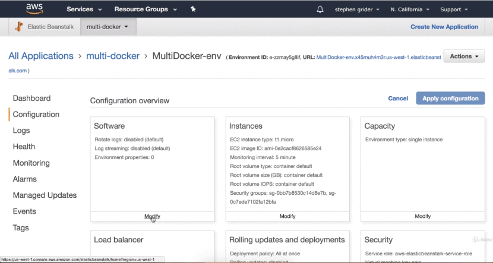Click the Environment ID text

(x=264, y=57)
